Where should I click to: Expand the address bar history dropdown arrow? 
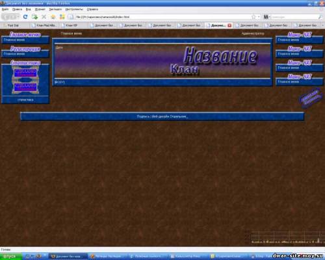pos(259,17)
